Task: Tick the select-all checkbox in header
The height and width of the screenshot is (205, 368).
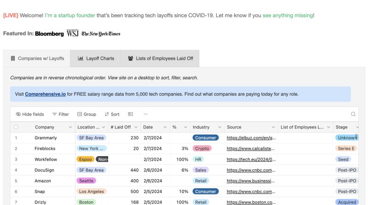Action: point(16,127)
